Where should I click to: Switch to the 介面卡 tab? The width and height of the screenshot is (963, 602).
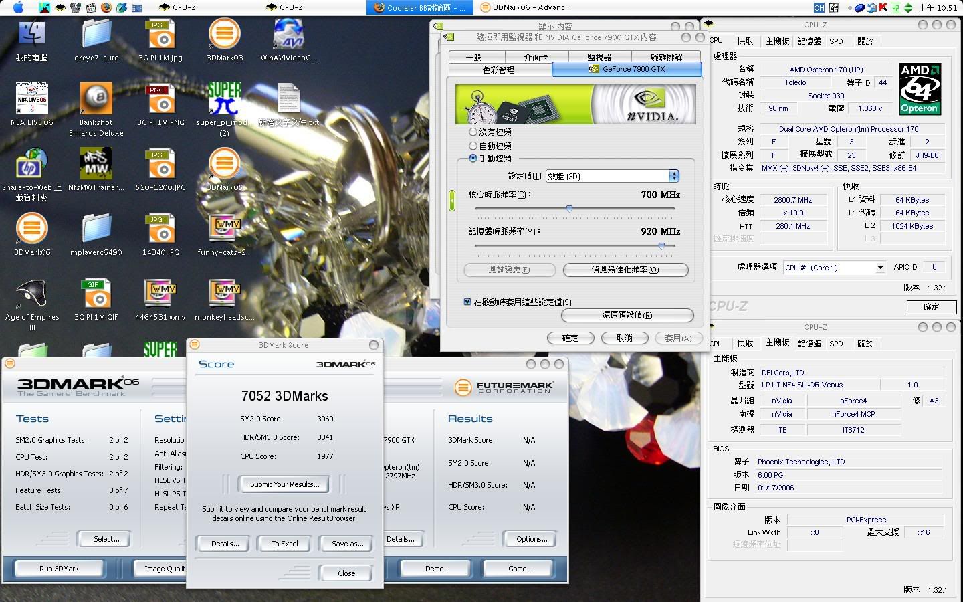coord(536,57)
